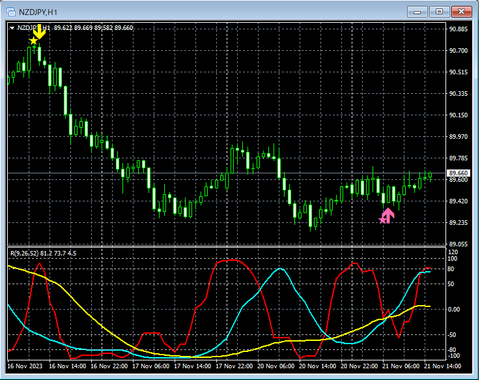Click the 90.885 price scale label

coord(459,29)
